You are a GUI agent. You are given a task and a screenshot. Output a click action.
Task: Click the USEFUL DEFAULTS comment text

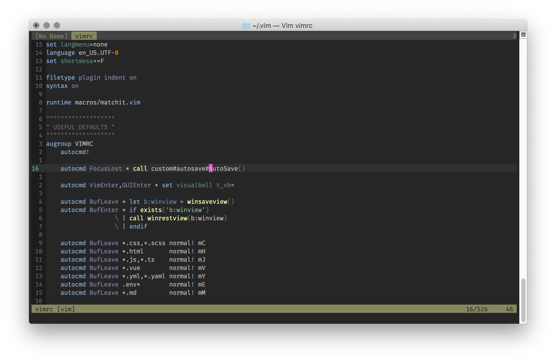coord(80,127)
